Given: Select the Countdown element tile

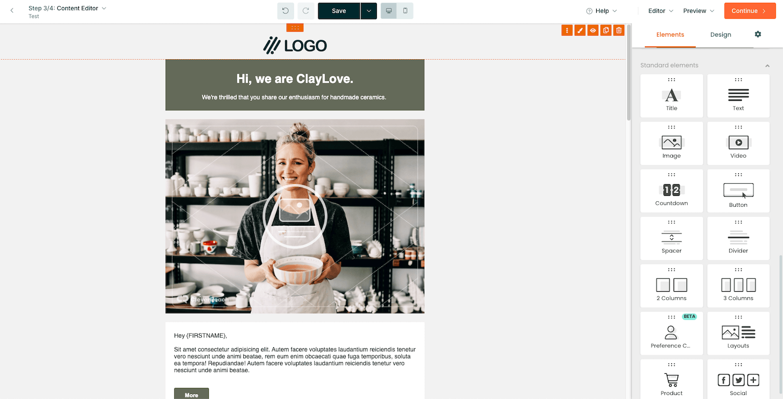Looking at the screenshot, I should coord(672,191).
